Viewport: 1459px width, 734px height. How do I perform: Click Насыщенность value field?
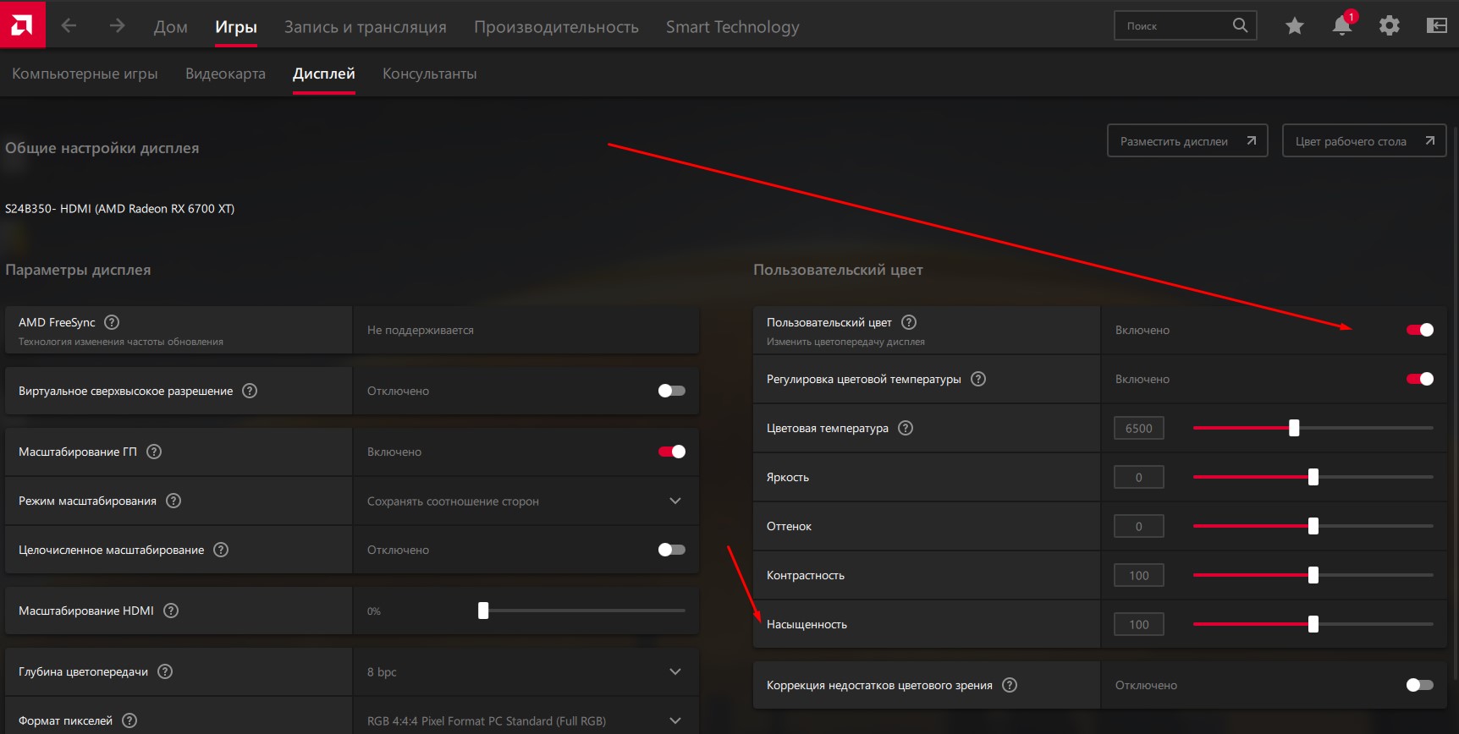tap(1139, 624)
